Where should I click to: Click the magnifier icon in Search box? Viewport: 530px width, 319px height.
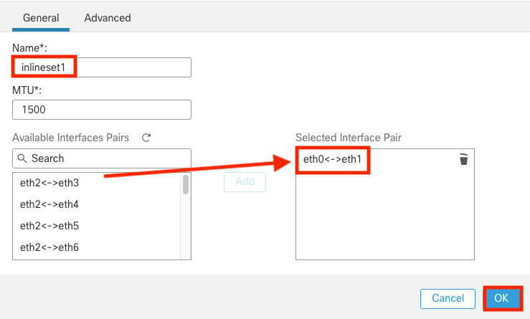[22, 158]
